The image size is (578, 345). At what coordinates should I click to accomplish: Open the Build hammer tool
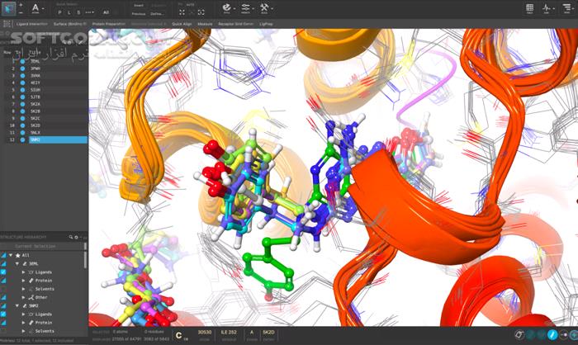pyautogui.click(x=264, y=7)
